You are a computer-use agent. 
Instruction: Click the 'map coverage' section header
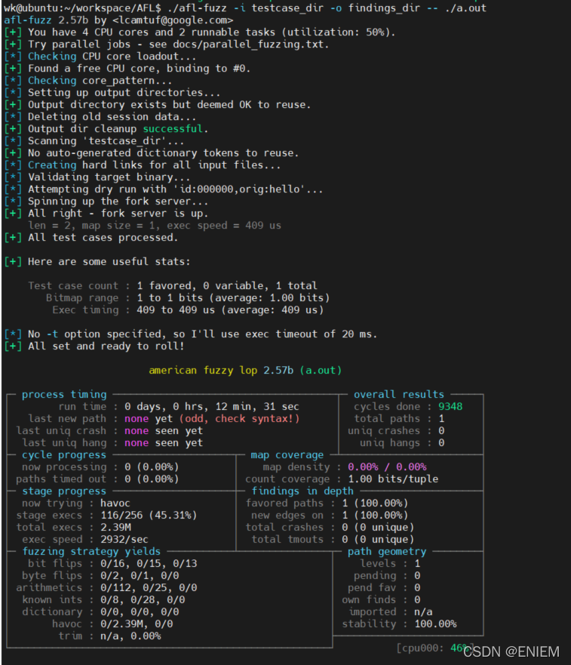287,454
